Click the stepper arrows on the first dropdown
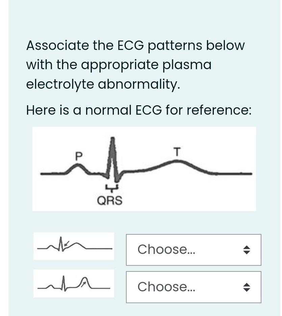 (247, 250)
